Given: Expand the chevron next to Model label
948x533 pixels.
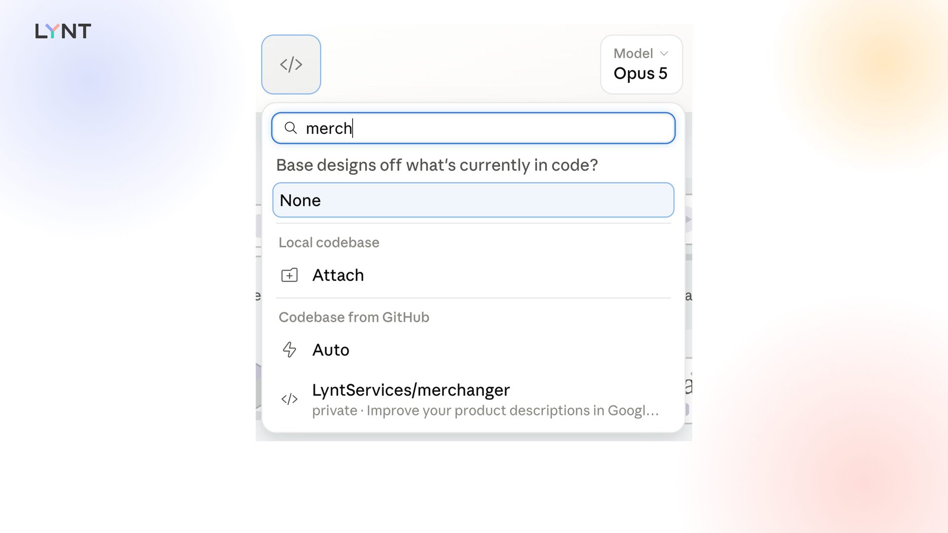Looking at the screenshot, I should pyautogui.click(x=664, y=53).
